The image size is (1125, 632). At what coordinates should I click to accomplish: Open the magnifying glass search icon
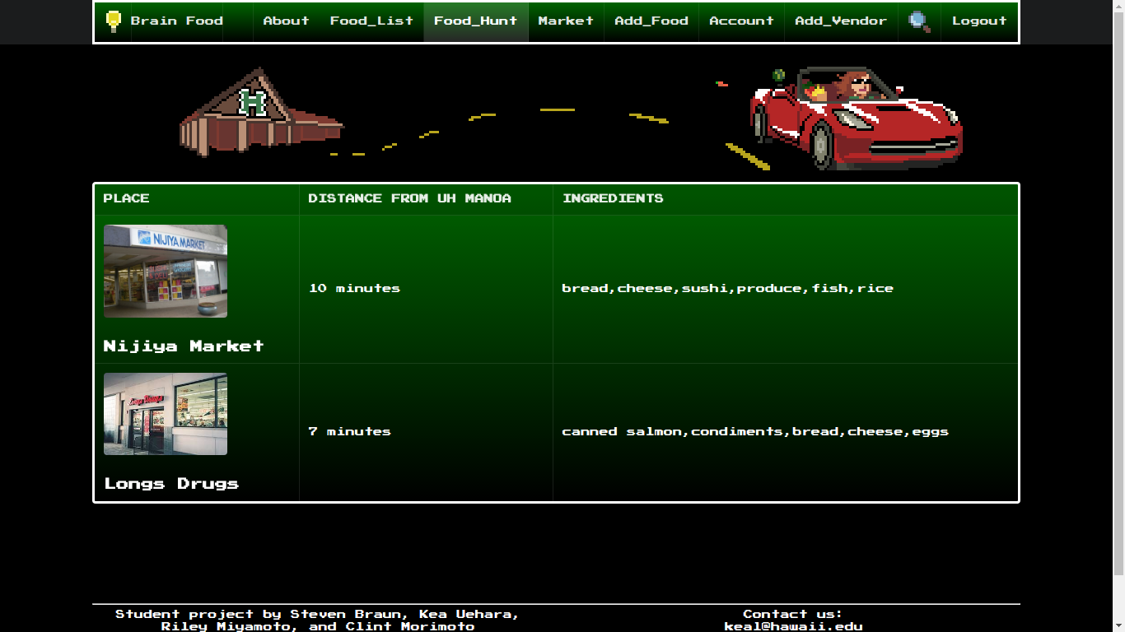point(919,21)
